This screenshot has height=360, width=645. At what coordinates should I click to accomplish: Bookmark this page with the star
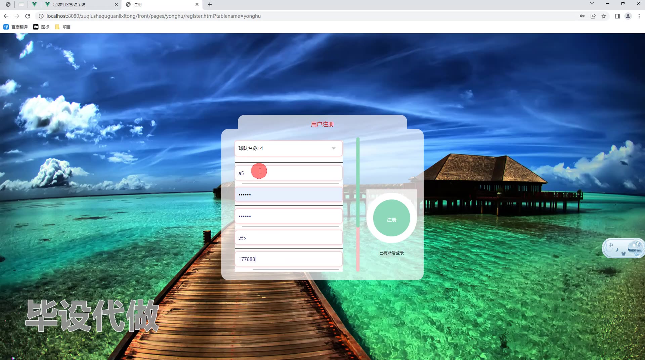pos(604,16)
